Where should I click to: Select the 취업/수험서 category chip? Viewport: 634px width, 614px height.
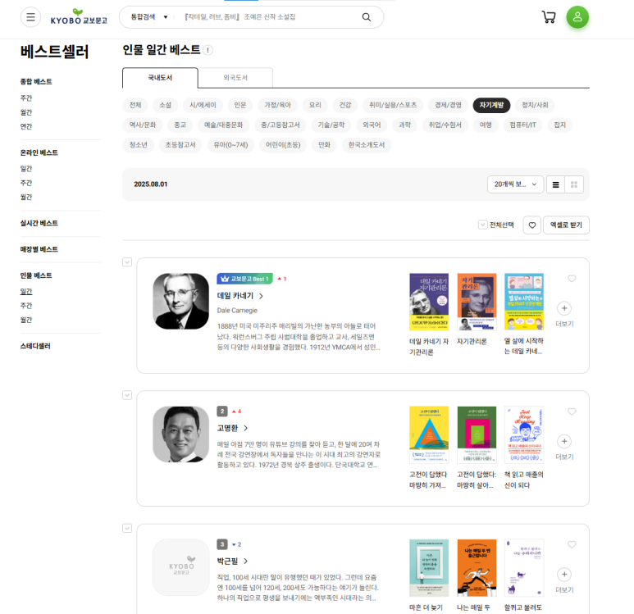point(445,125)
